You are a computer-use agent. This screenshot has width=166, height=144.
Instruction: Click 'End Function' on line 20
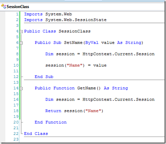[51, 122]
